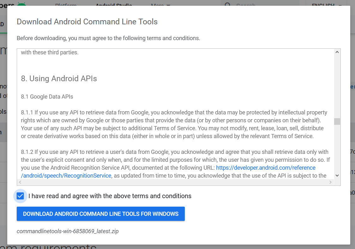Click Download Android Command Line Tools for Windows

pos(101,214)
